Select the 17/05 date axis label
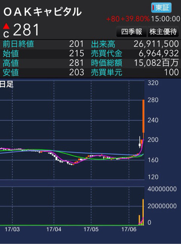181x244 pixels. [x=91, y=229]
